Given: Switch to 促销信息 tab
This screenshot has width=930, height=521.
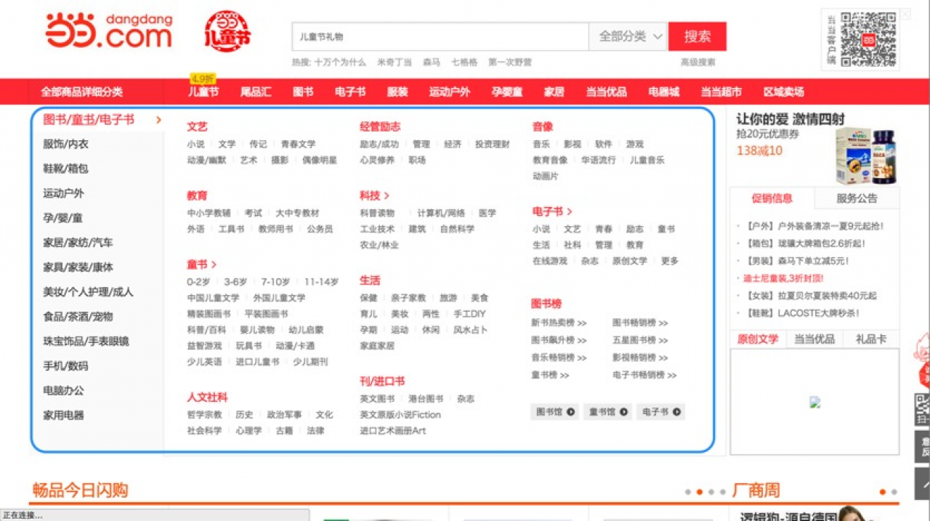Looking at the screenshot, I should (772, 198).
